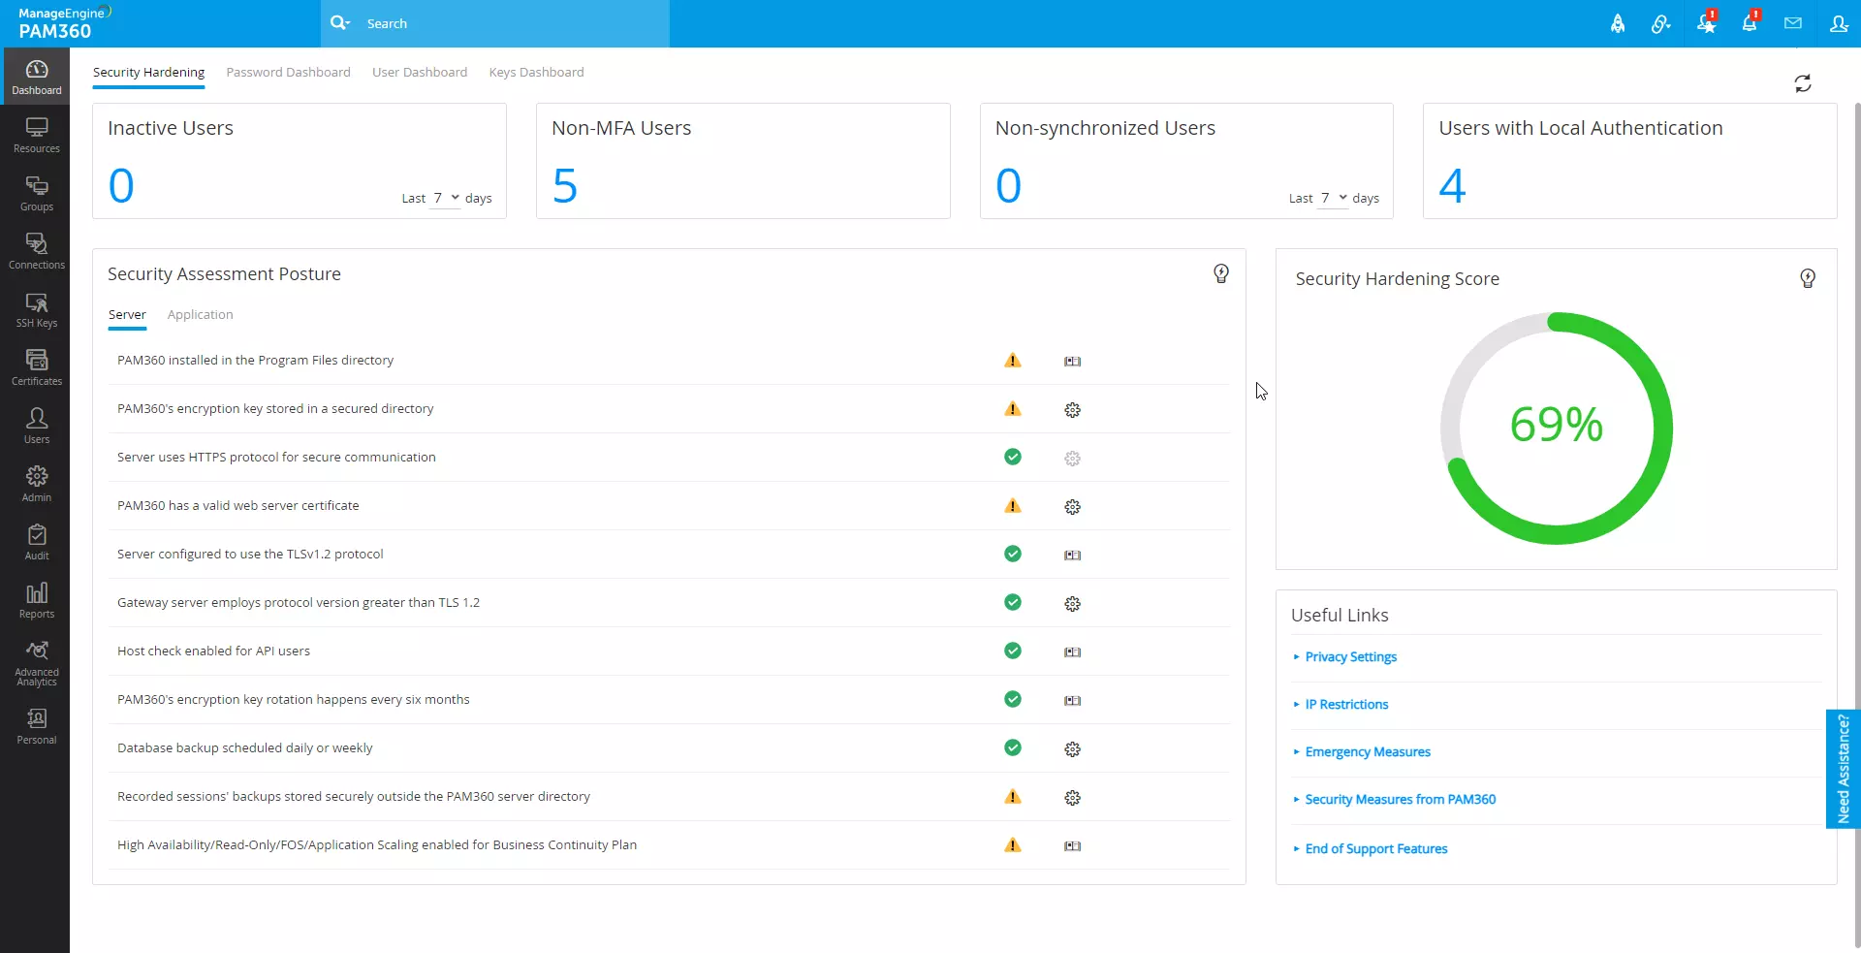Open the Reports section
The height and width of the screenshot is (953, 1861).
(36, 599)
